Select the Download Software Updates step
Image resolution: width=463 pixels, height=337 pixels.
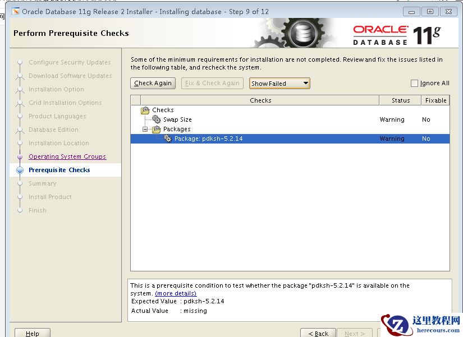tap(70, 76)
